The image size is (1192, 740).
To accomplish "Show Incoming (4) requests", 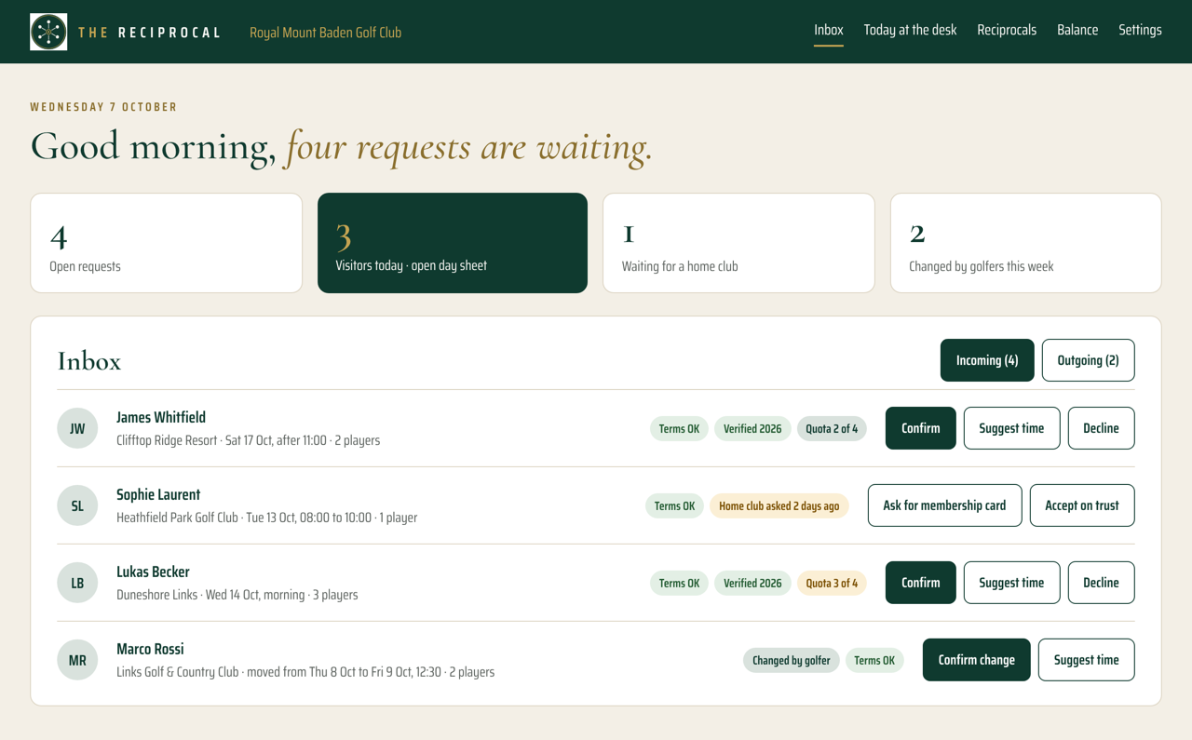I will click(987, 360).
